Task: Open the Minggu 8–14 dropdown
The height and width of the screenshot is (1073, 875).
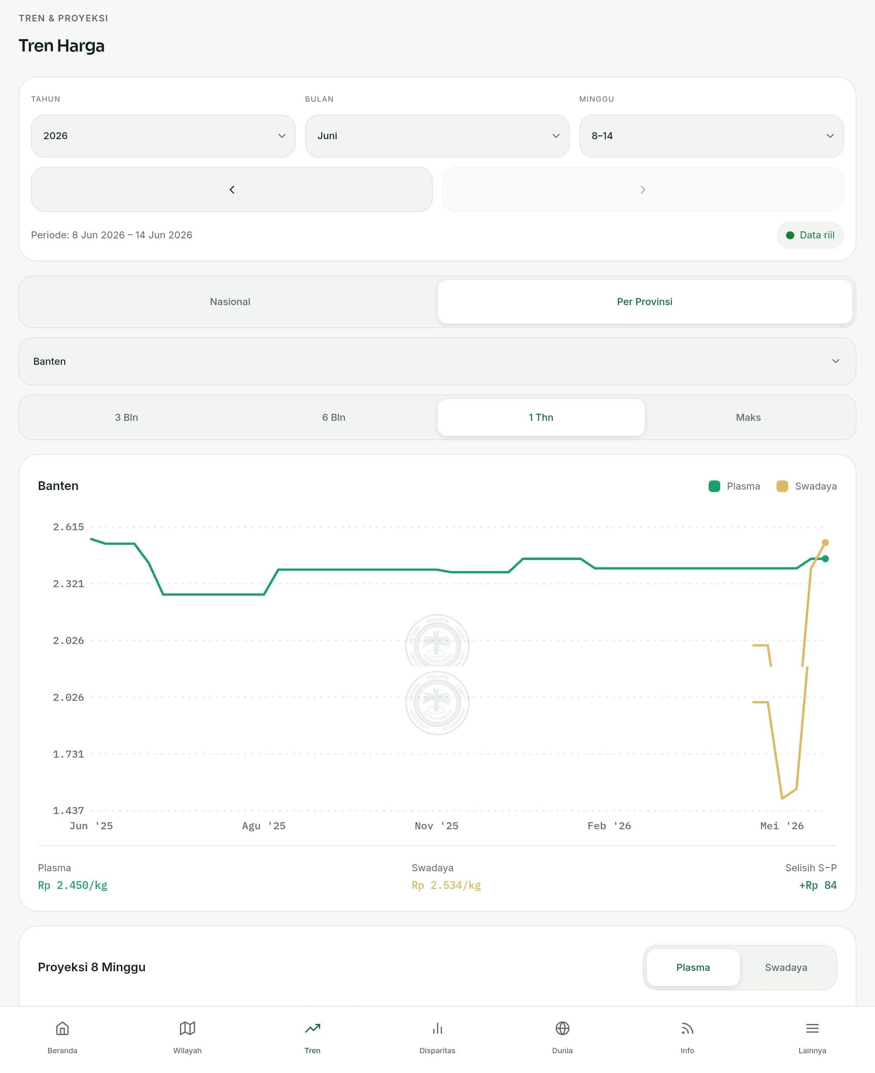Action: click(x=711, y=136)
